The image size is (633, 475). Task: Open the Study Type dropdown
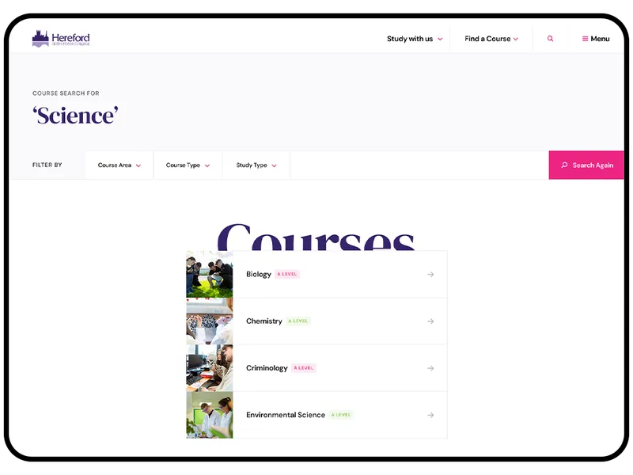[255, 165]
